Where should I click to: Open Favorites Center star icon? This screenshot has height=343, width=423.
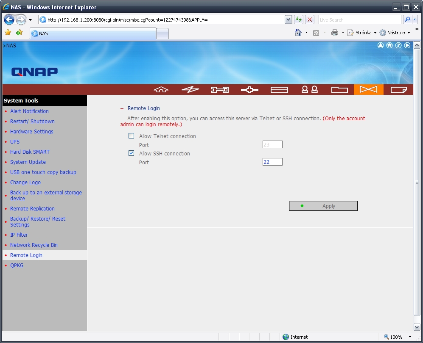point(8,33)
